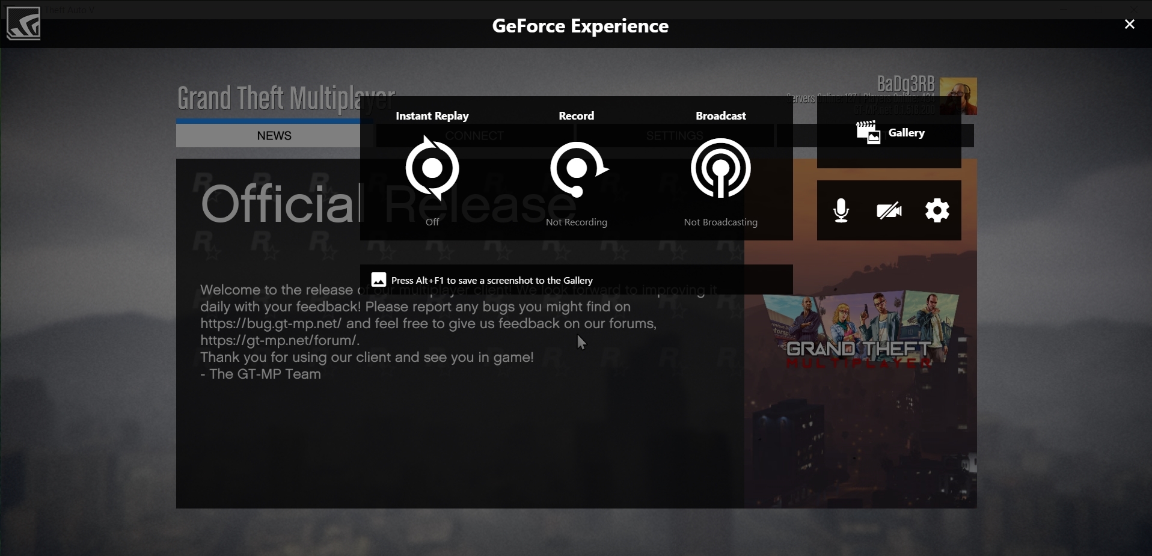Viewport: 1152px width, 556px height.
Task: Click the 'Press Alt+F1 to save a screenshot' hint
Action: pyautogui.click(x=492, y=280)
